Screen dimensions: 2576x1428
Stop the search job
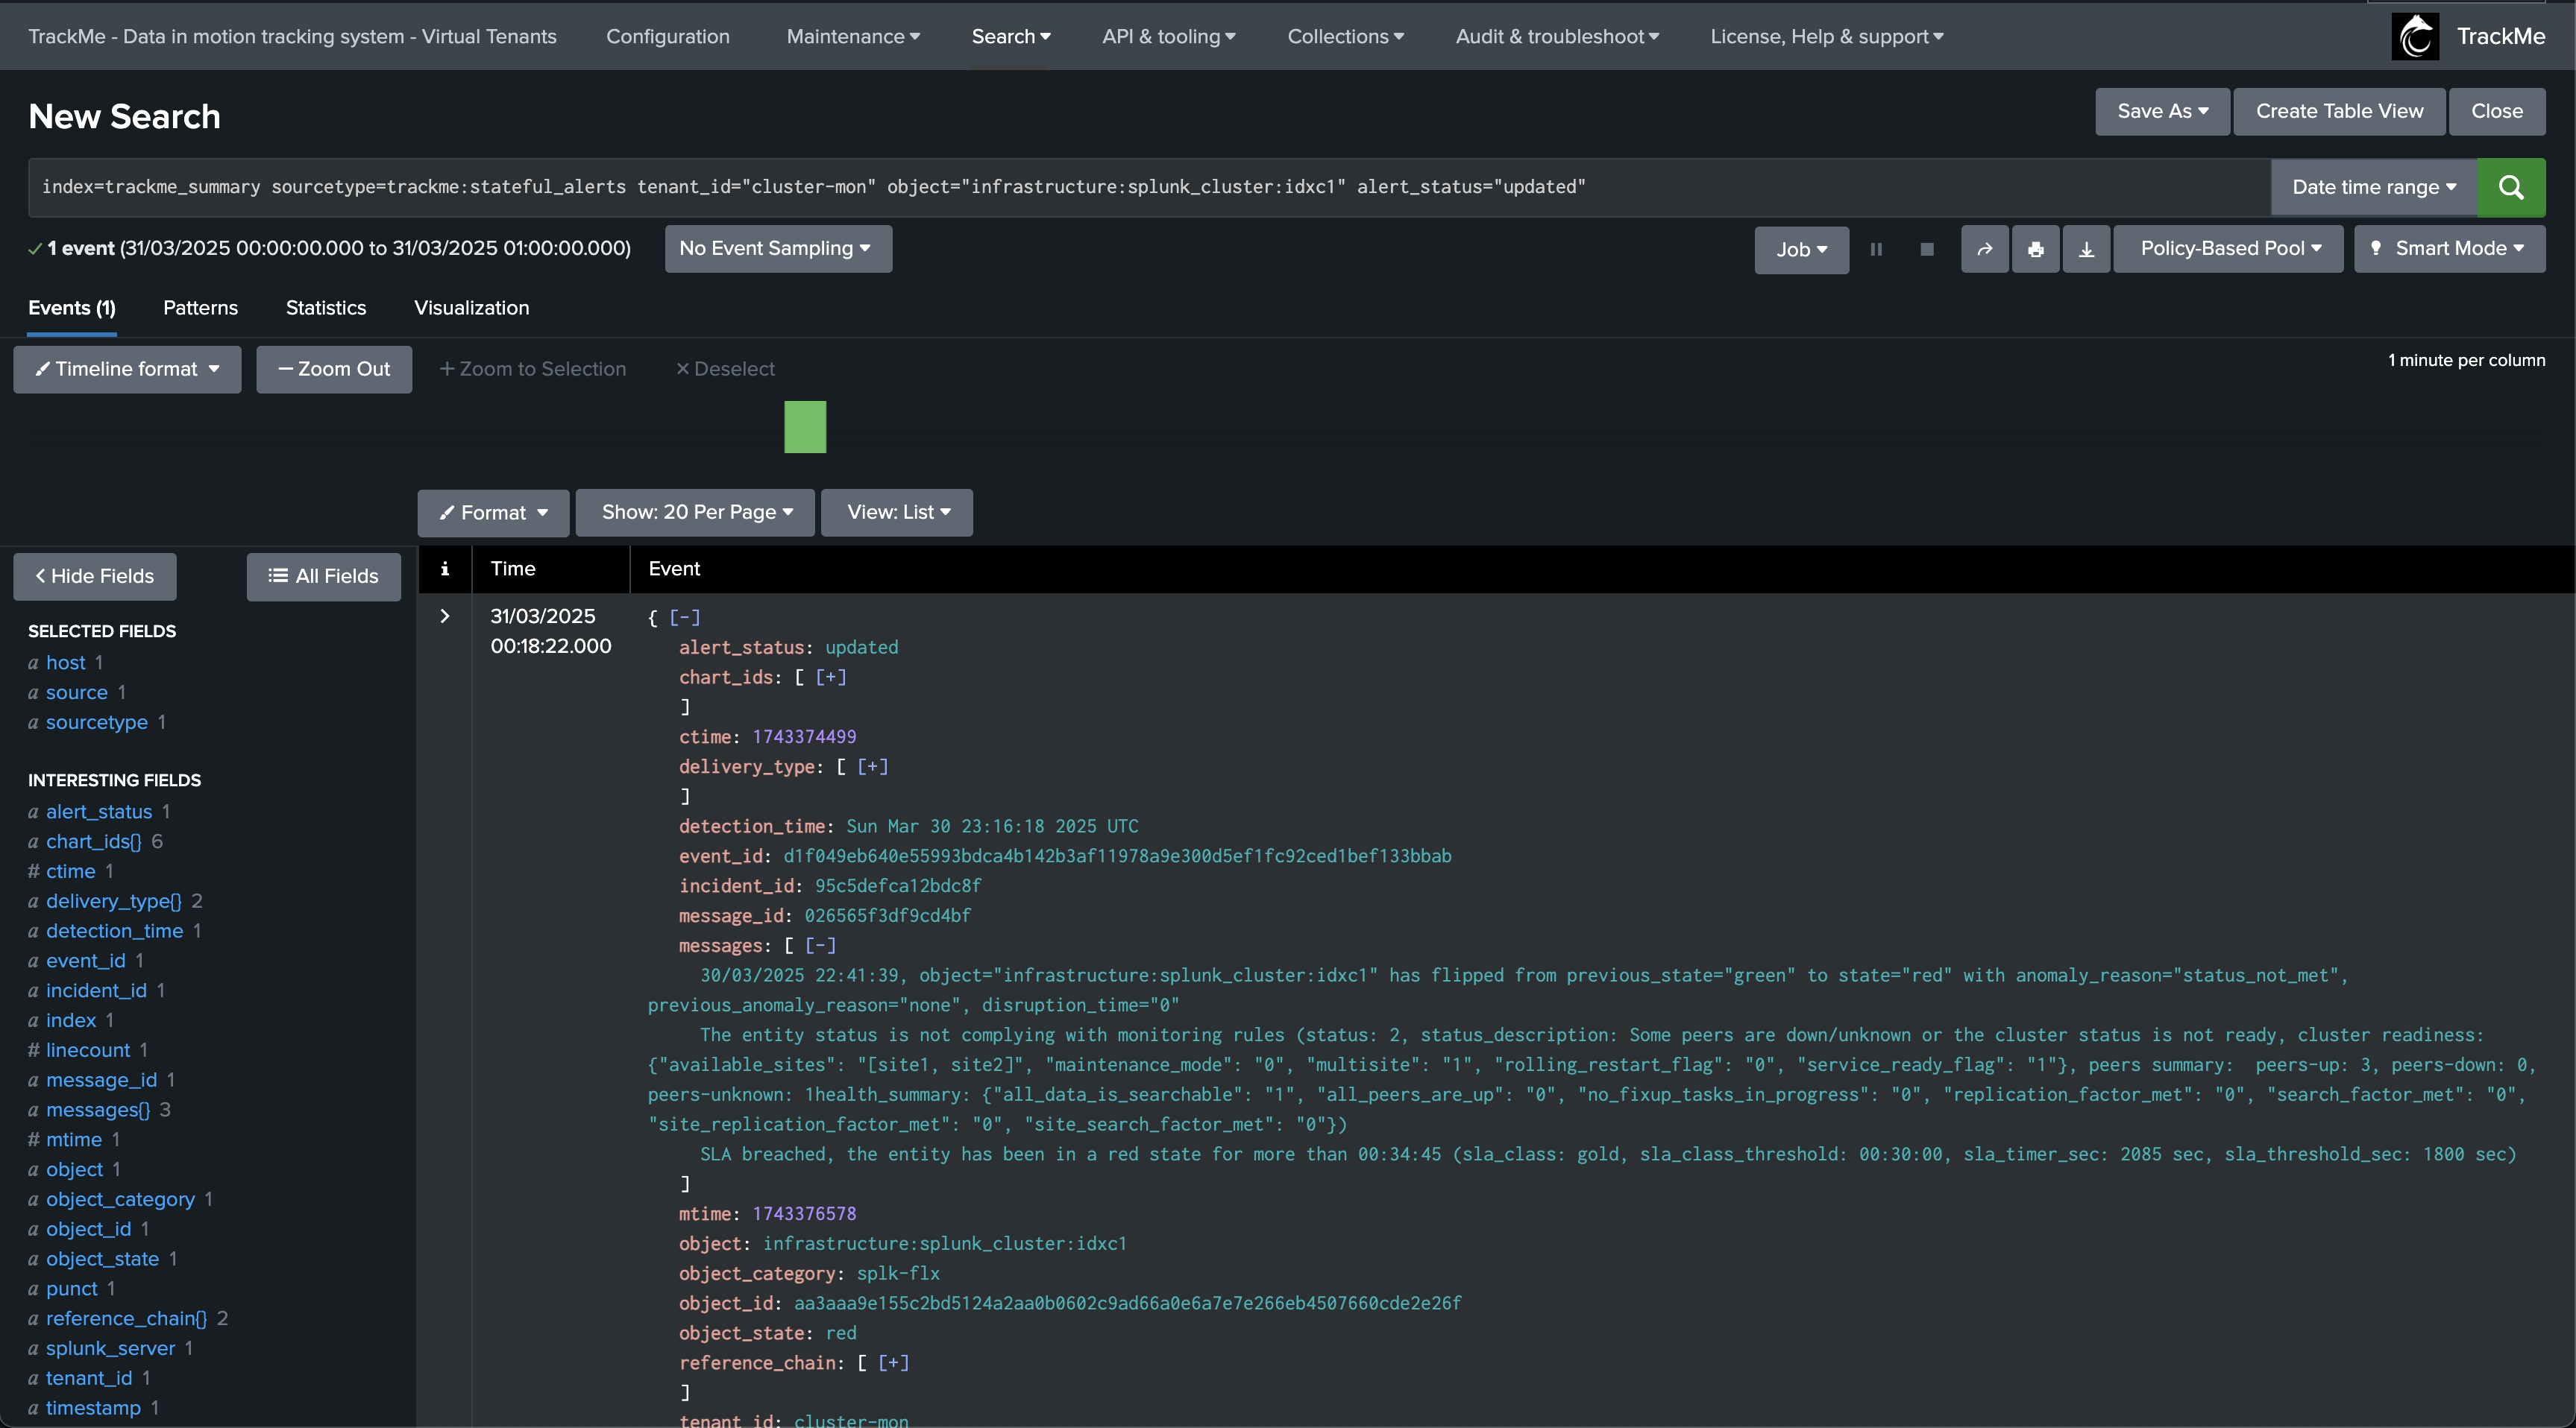1927,249
